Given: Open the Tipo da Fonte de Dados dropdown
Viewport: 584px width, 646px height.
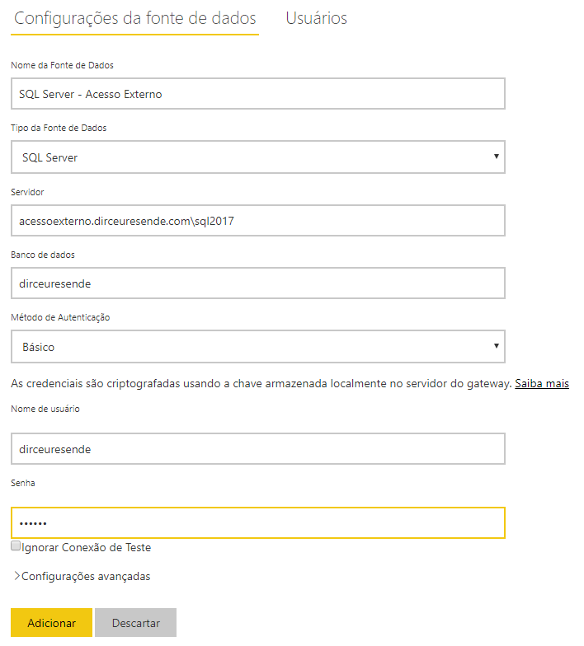Looking at the screenshot, I should pyautogui.click(x=257, y=157).
